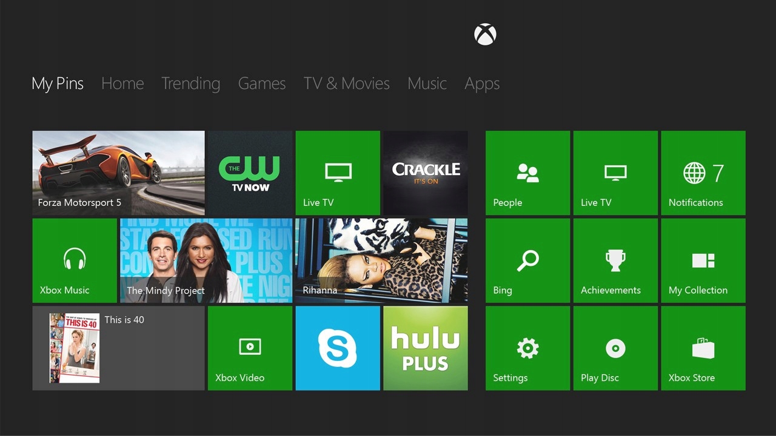Select the Trending section
The image size is (776, 436).
coord(190,84)
